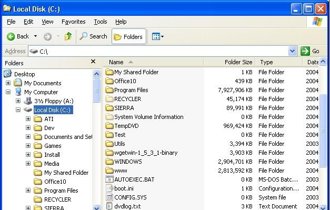Select RECYCLER folder icon in file list
330x210 pixels.
[x=109, y=99]
